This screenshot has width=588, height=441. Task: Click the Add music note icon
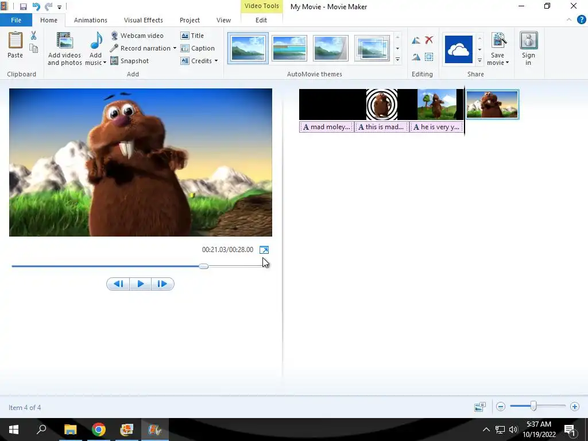[x=96, y=41]
